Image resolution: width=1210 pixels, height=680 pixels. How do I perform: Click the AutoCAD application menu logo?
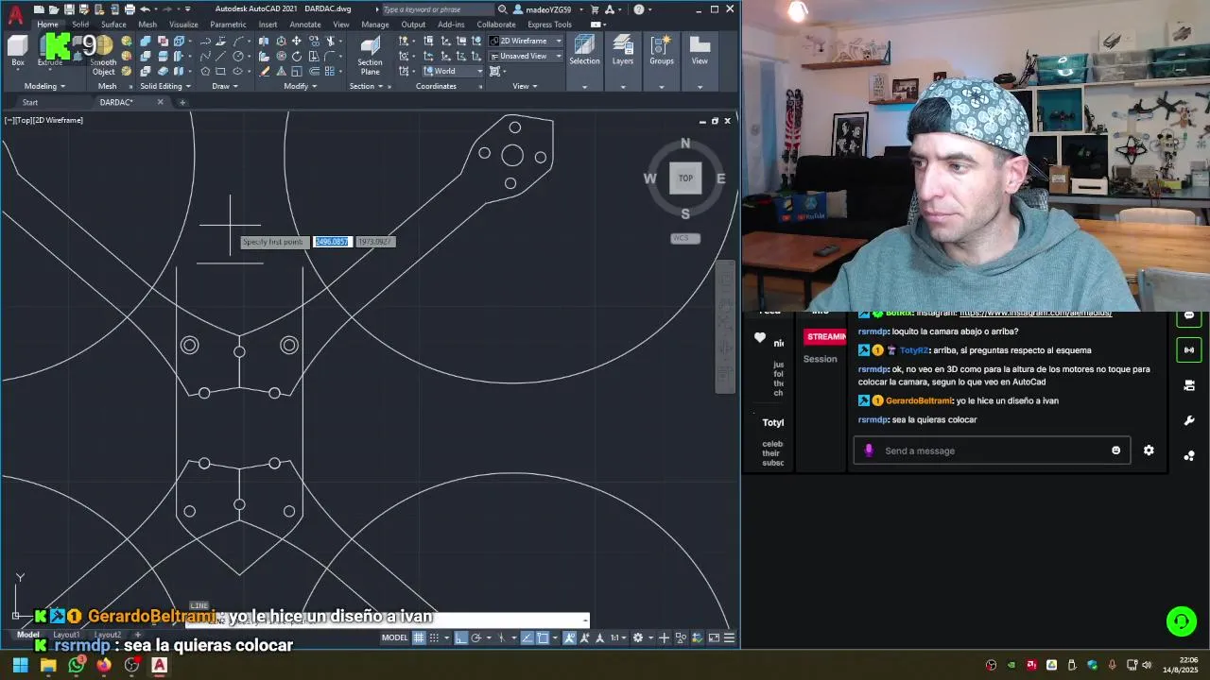pyautogui.click(x=15, y=14)
